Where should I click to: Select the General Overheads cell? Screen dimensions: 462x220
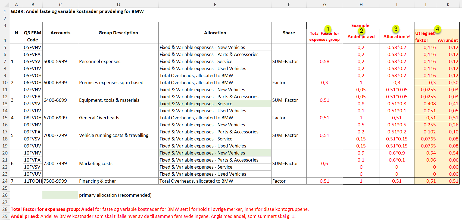(x=118, y=118)
